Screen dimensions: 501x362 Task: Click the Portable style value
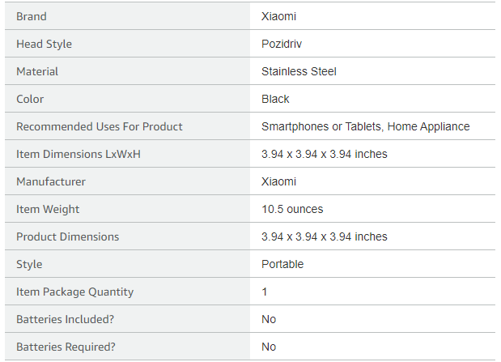click(x=282, y=264)
